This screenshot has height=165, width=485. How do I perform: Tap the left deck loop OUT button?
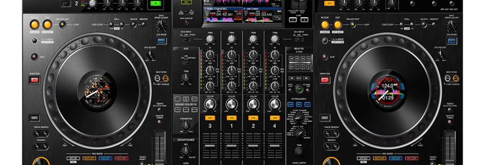(x=47, y=24)
